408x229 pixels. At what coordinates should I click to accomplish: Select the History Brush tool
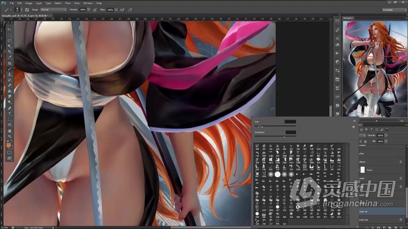[10, 80]
